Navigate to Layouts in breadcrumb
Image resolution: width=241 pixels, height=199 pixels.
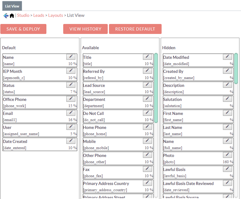(56, 15)
